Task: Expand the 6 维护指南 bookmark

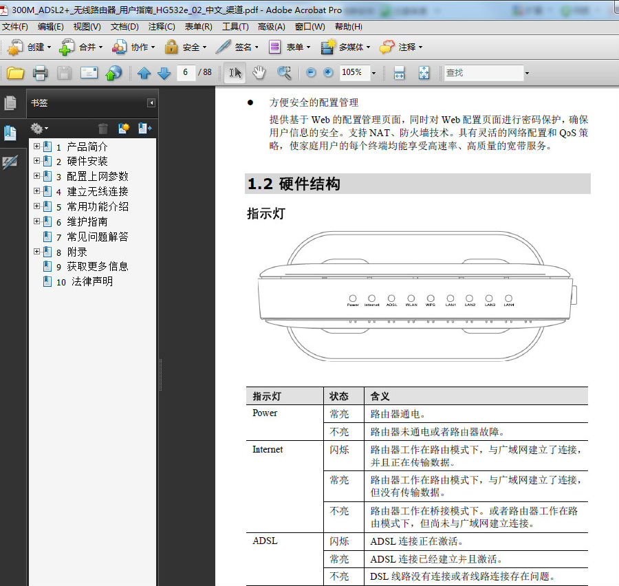Action: (x=36, y=221)
